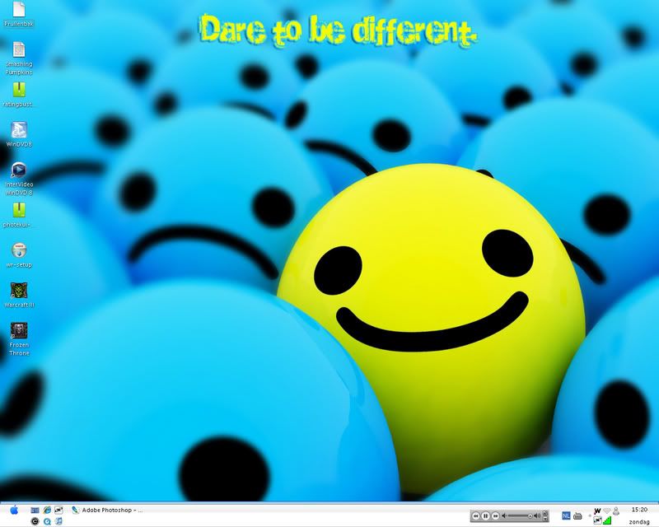Open the Apple logo start menu
The image size is (659, 527).
point(14,511)
